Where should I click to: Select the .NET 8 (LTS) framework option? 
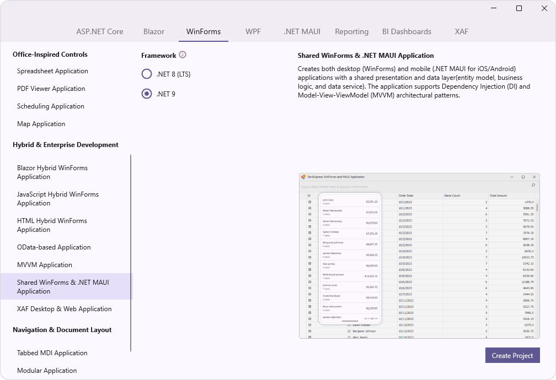(x=146, y=73)
